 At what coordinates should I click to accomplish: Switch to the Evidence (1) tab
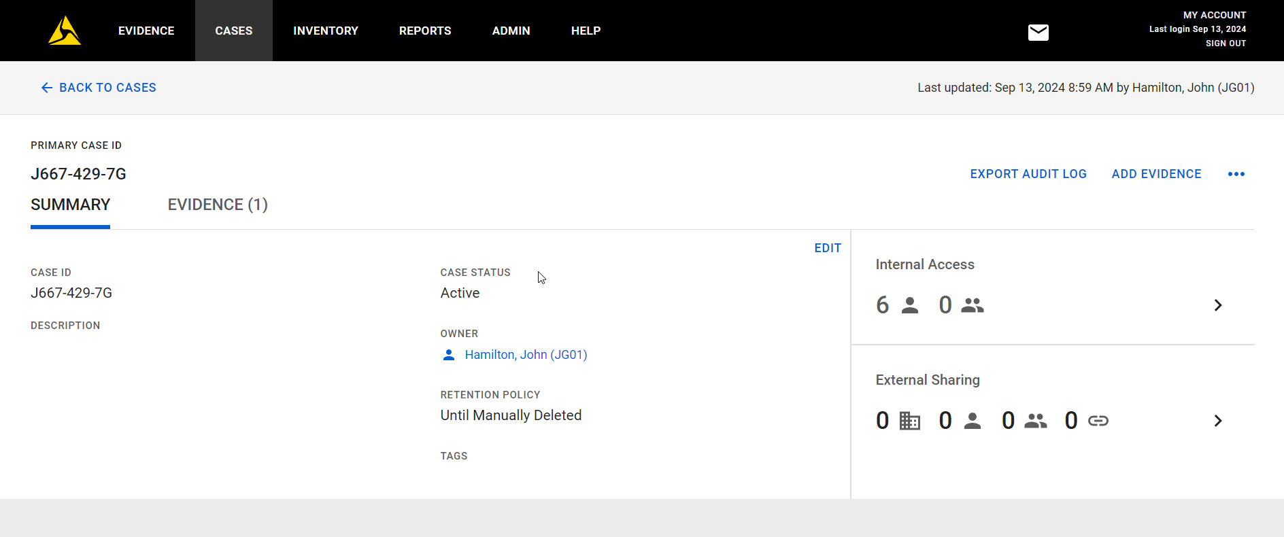point(218,205)
